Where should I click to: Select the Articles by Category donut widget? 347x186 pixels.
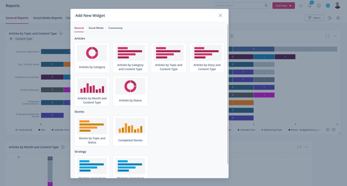[92, 58]
